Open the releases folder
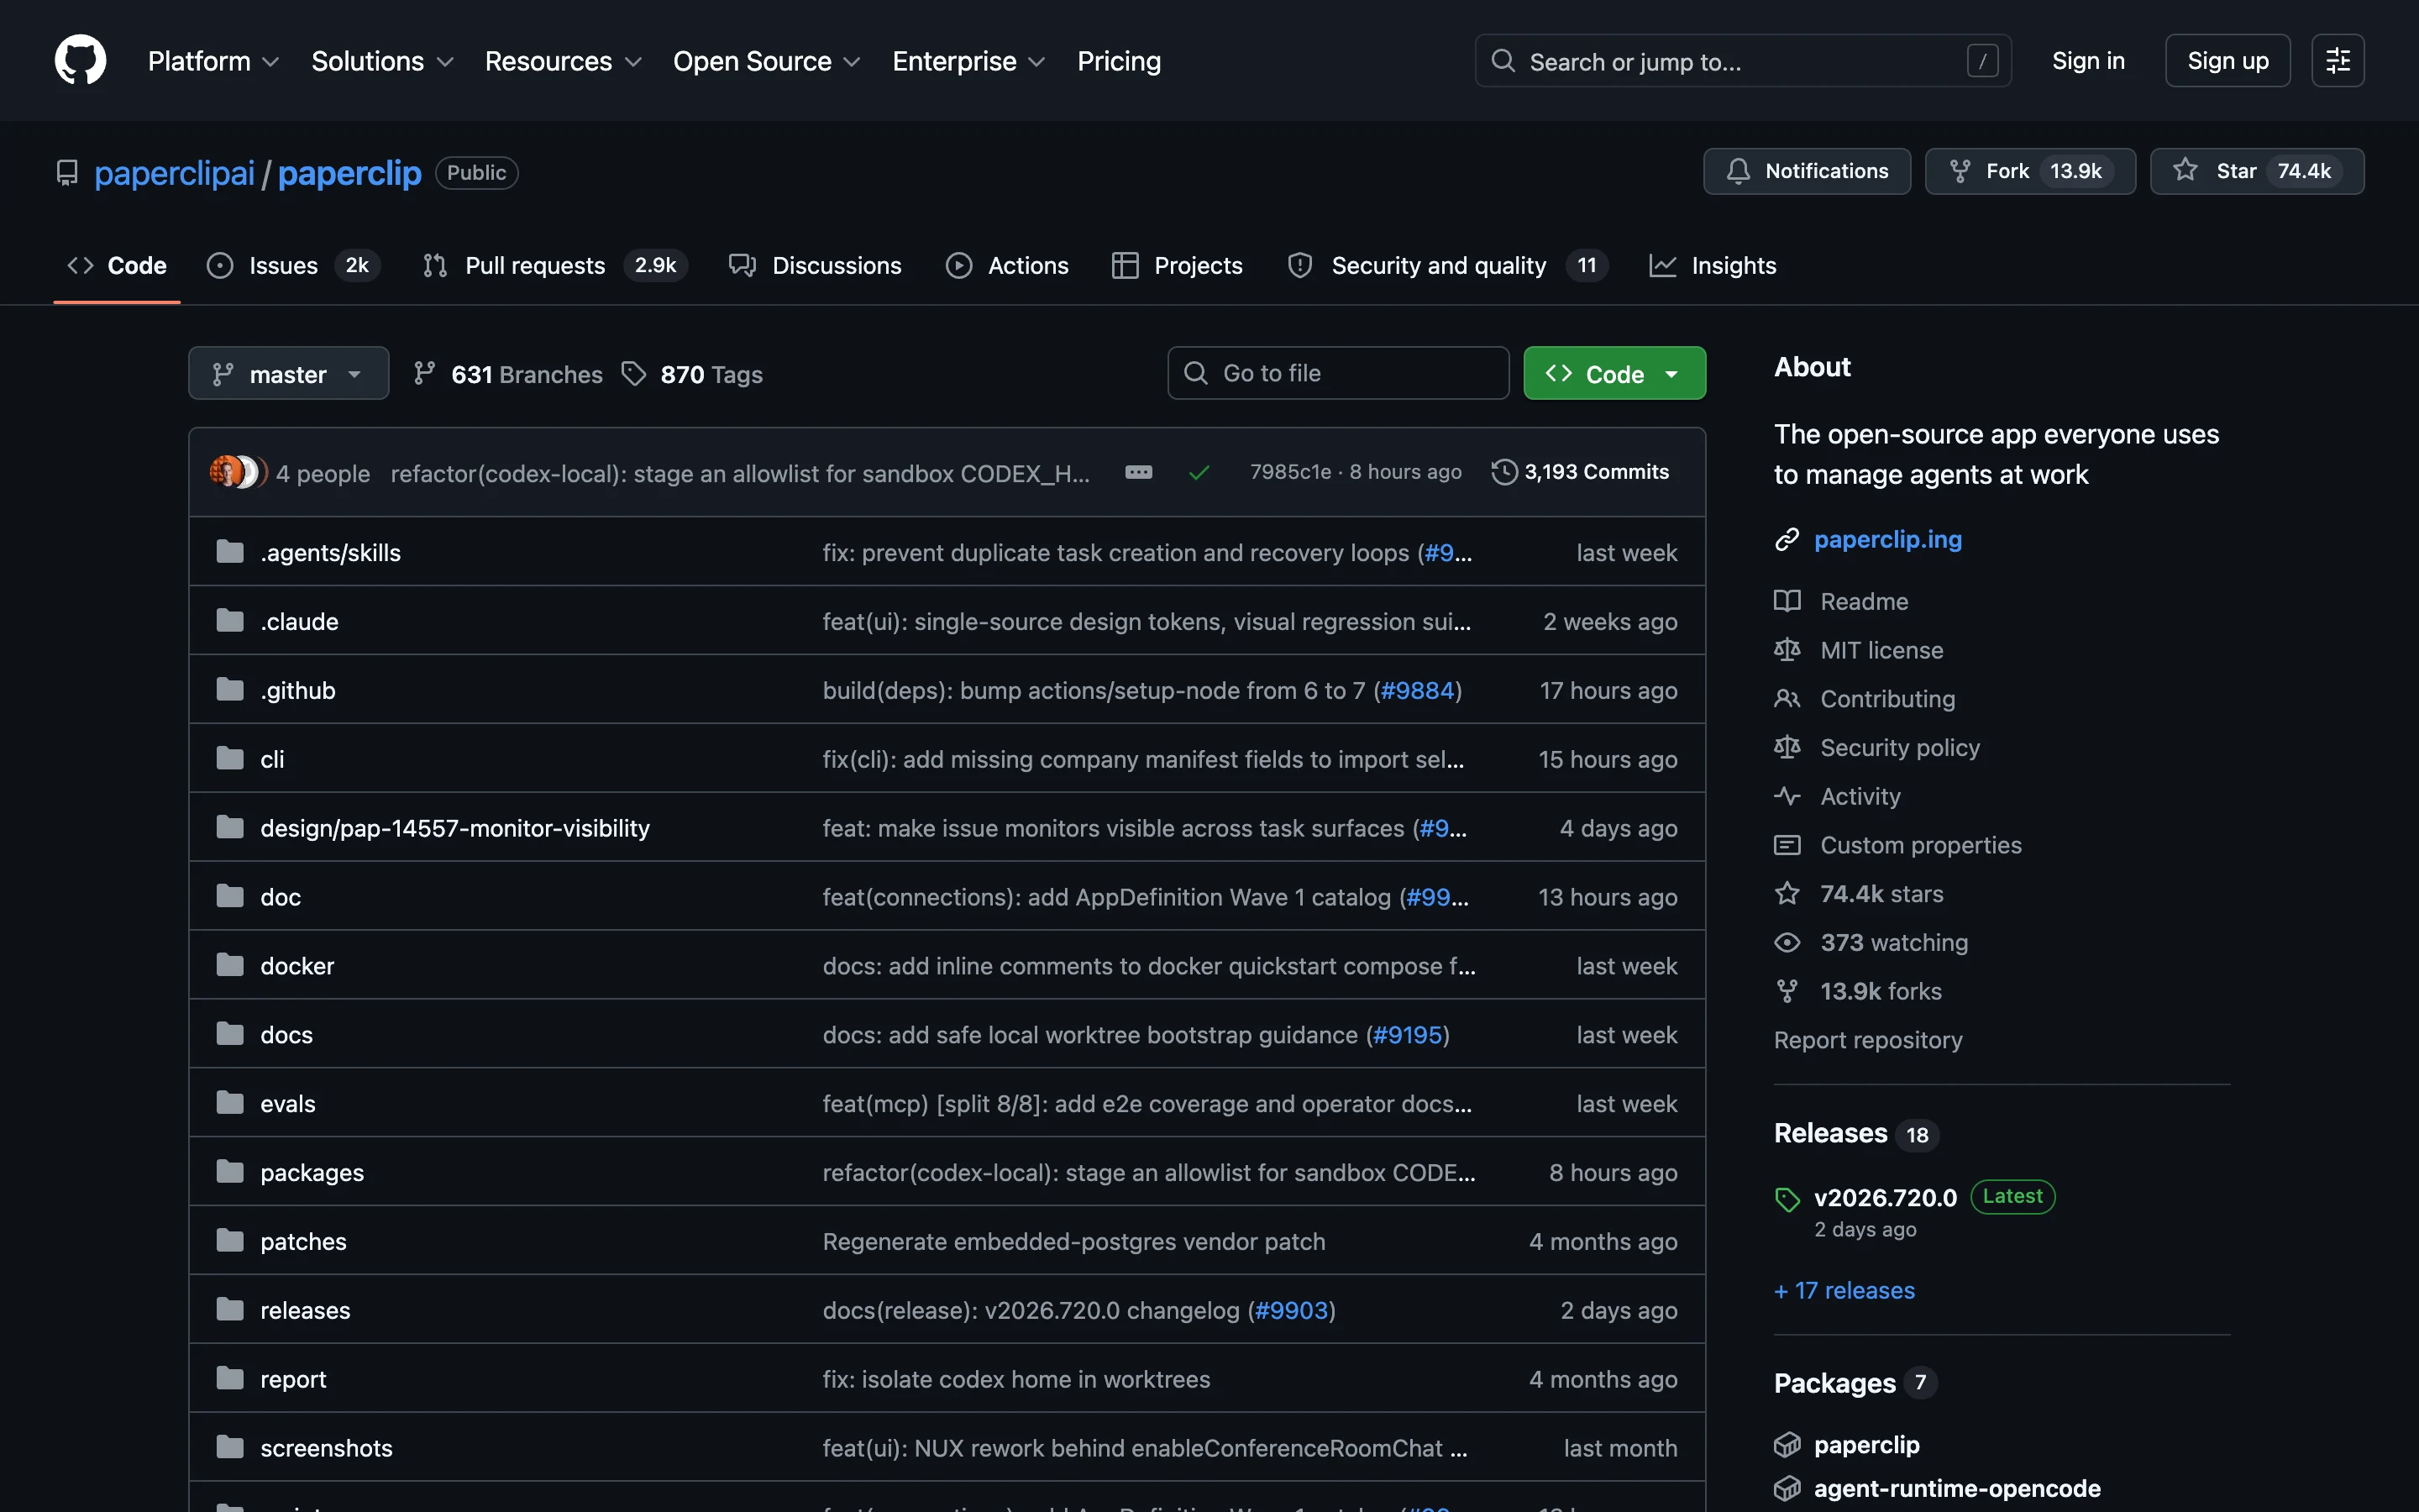This screenshot has width=2419, height=1512. click(x=305, y=1310)
